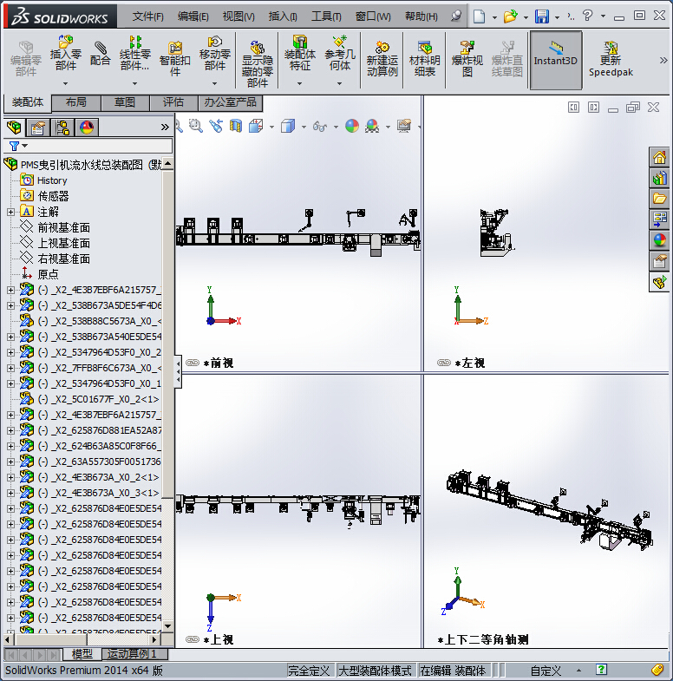This screenshot has width=673, height=681.
Task: Click Update Speedpak (更新Speedpak) icon
Action: click(x=611, y=59)
